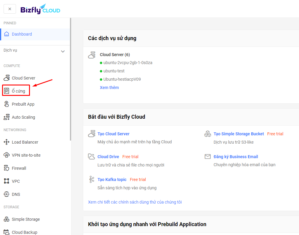
Task: Click the Load Balancer icon
Action: [x=7, y=142]
